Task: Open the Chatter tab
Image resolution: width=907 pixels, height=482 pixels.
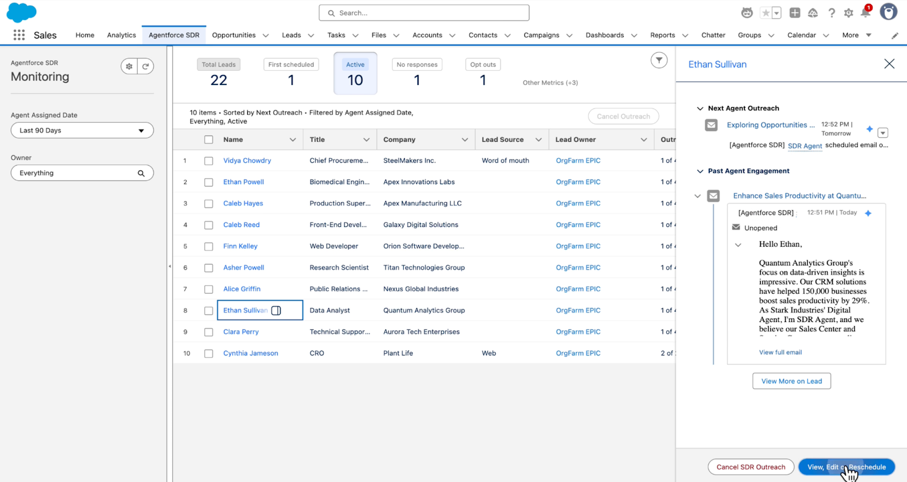Action: (x=713, y=35)
